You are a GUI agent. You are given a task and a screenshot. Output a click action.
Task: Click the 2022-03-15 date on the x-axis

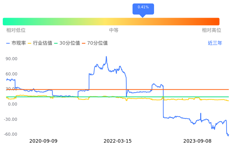pos(118,141)
